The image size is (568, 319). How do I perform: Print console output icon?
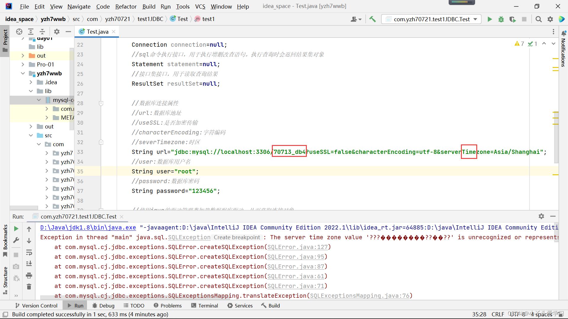click(x=29, y=276)
